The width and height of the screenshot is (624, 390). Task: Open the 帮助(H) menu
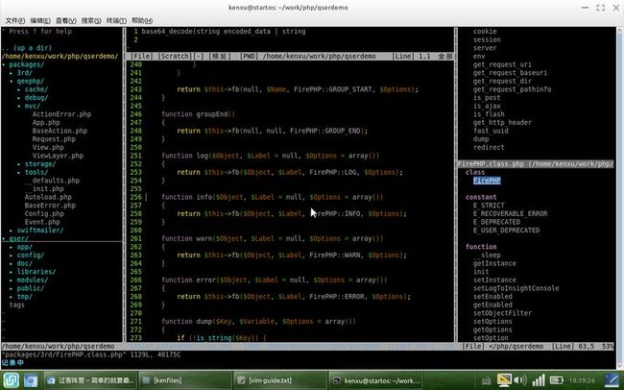click(142, 20)
